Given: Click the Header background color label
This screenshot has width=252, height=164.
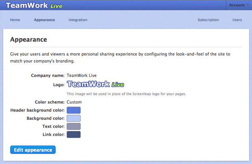Looking at the screenshot, I should 37,110.
